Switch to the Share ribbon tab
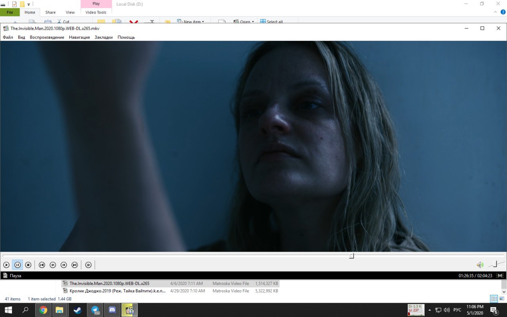507x317 pixels. coord(50,12)
